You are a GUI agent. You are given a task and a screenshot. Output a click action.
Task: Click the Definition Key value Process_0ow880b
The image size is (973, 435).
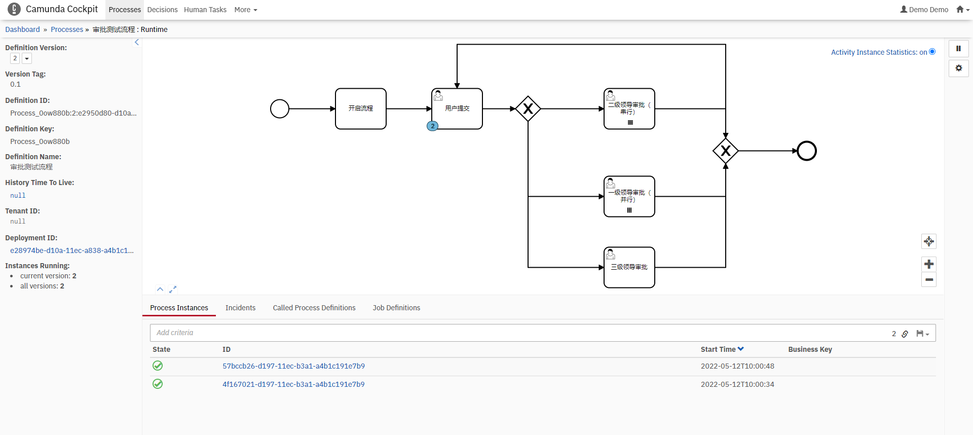click(40, 141)
